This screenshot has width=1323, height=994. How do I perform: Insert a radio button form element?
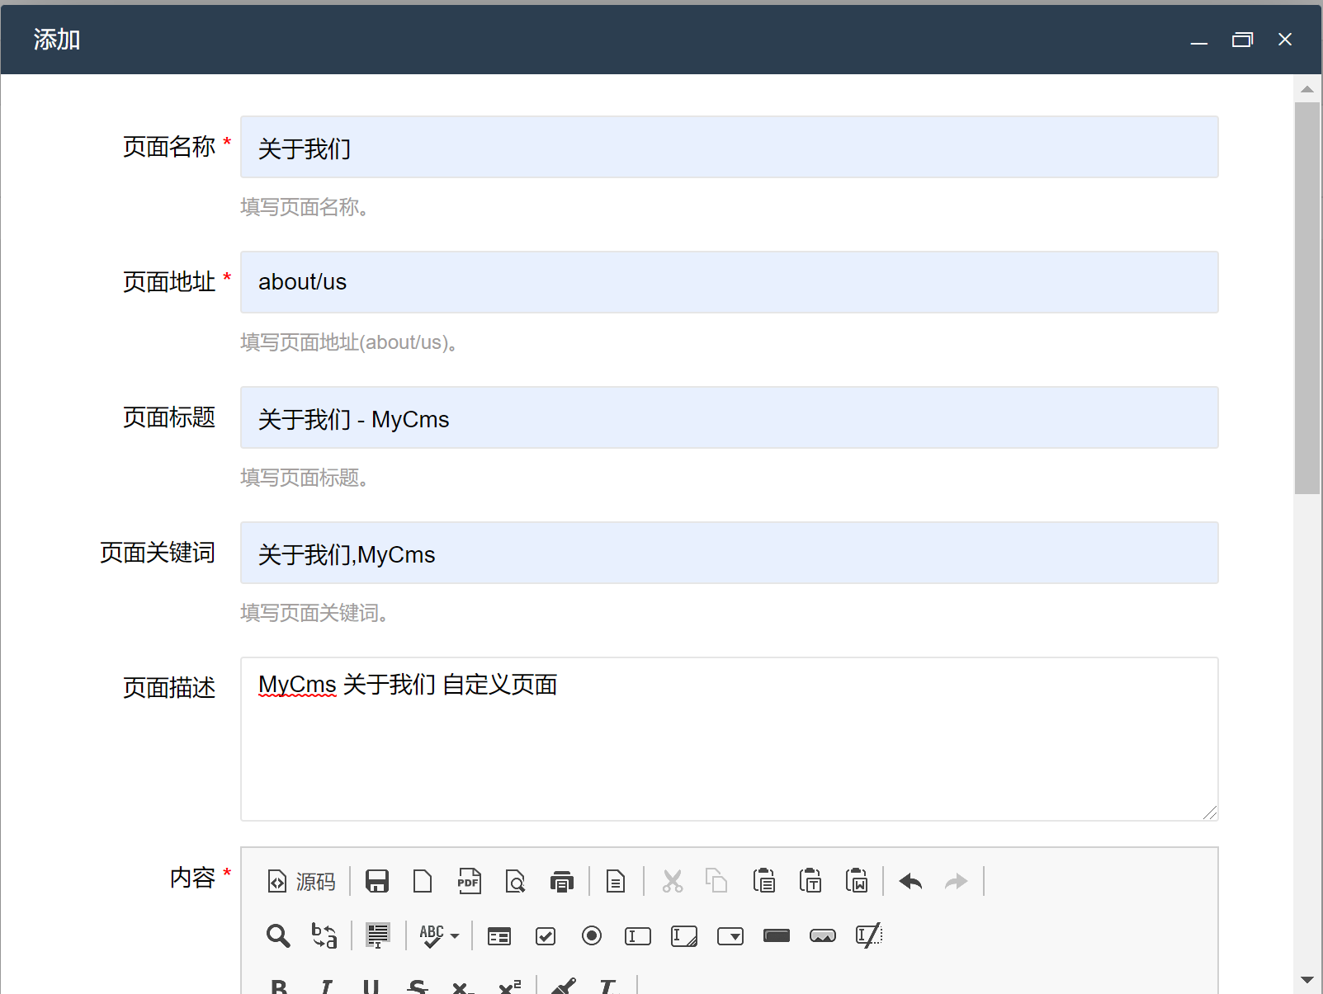[x=591, y=935]
